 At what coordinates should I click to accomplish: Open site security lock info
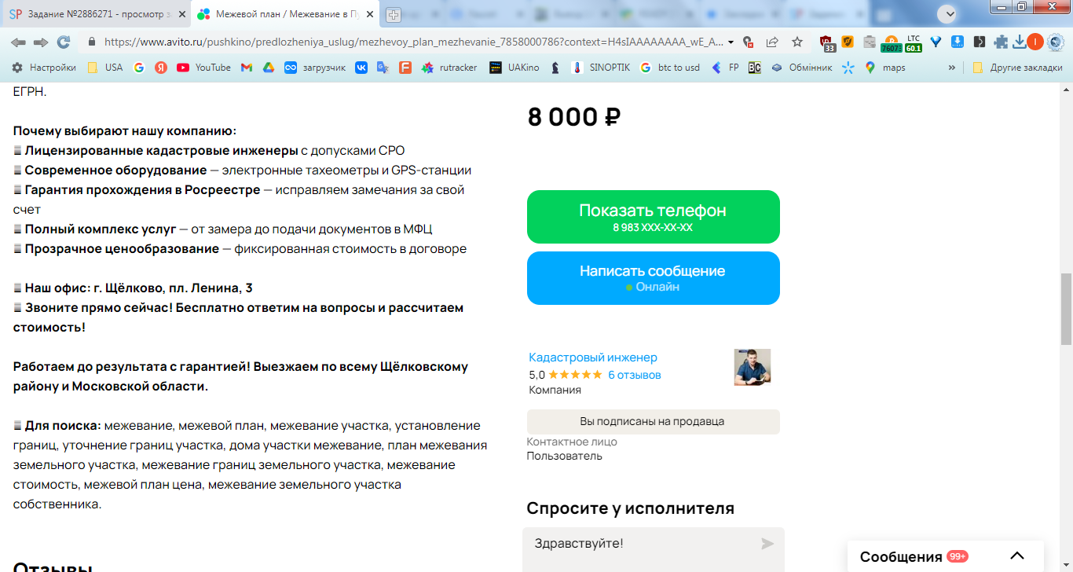91,42
